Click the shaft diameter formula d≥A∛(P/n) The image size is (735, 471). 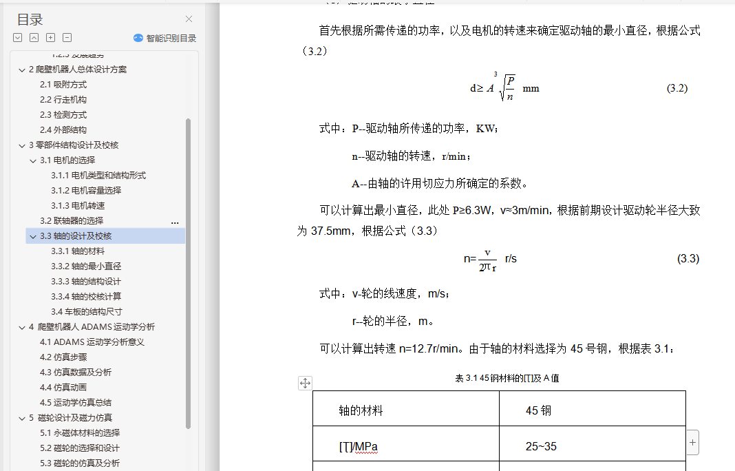[505, 87]
